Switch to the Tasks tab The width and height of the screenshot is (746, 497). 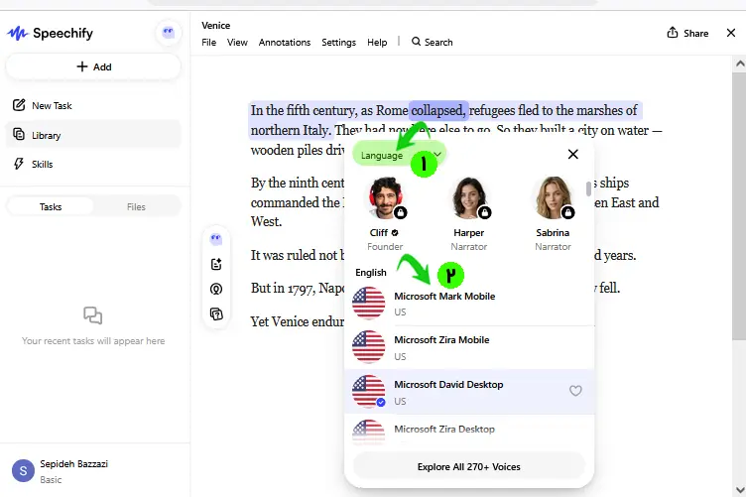tap(51, 207)
